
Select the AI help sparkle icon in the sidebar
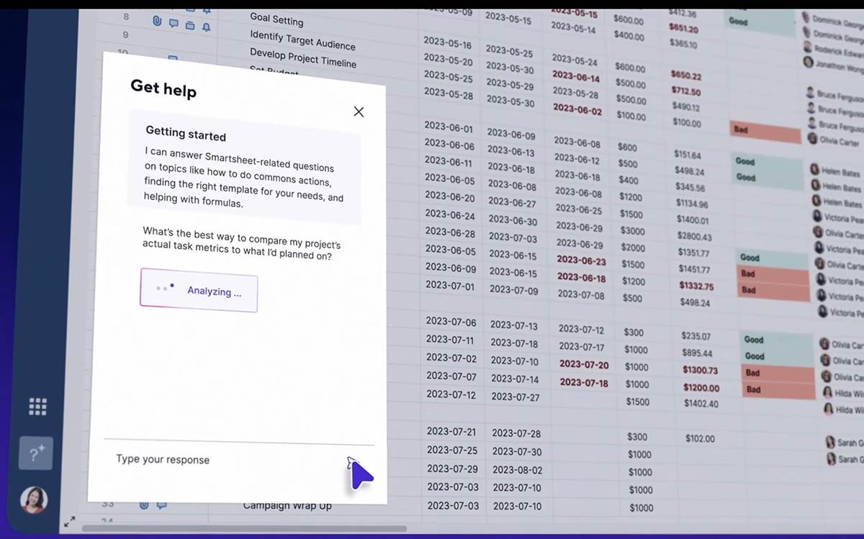[x=35, y=453]
